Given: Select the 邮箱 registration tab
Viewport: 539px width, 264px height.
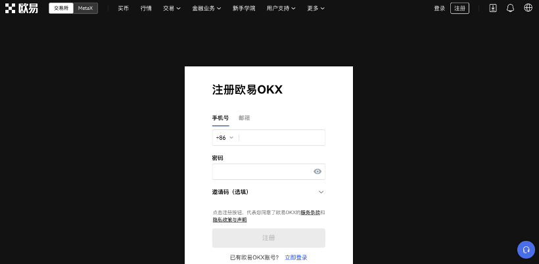Looking at the screenshot, I should pyautogui.click(x=244, y=118).
